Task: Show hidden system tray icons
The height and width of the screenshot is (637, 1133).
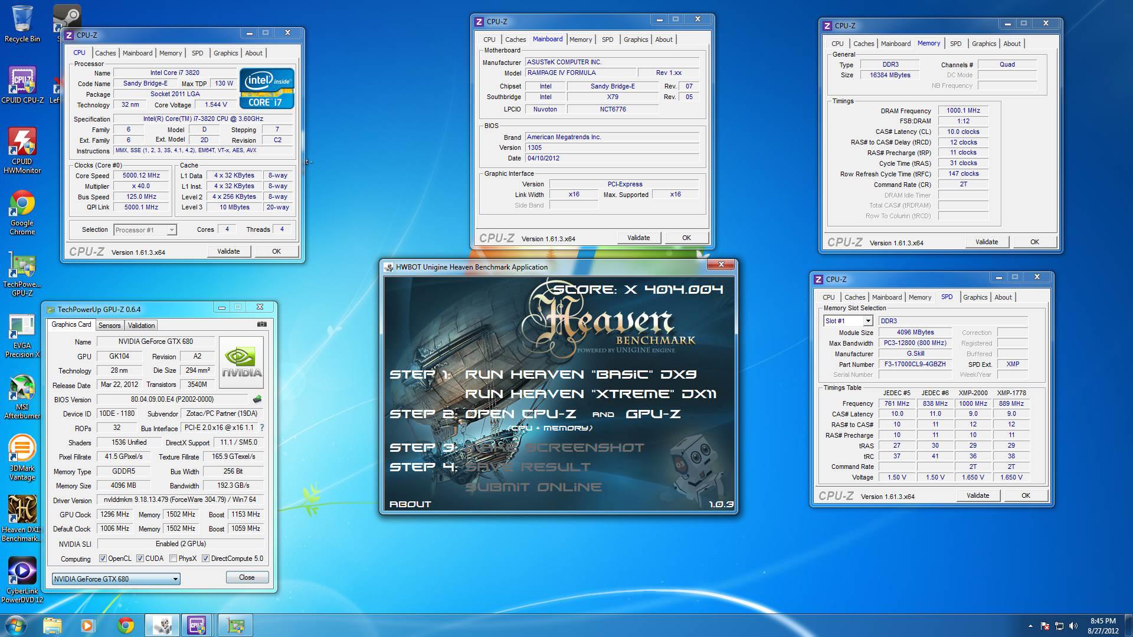Action: pos(1030,626)
